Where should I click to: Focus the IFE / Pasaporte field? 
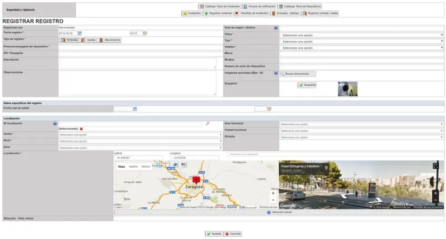click(140, 53)
